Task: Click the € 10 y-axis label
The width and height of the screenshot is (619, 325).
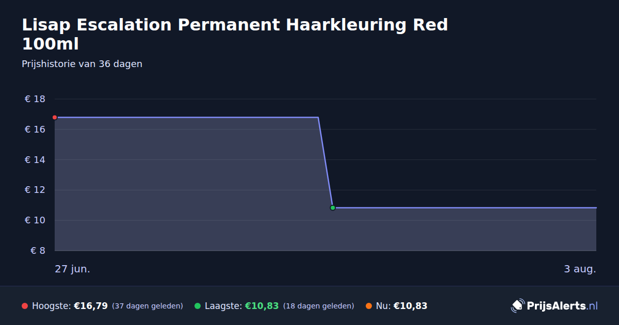Action: coord(35,220)
